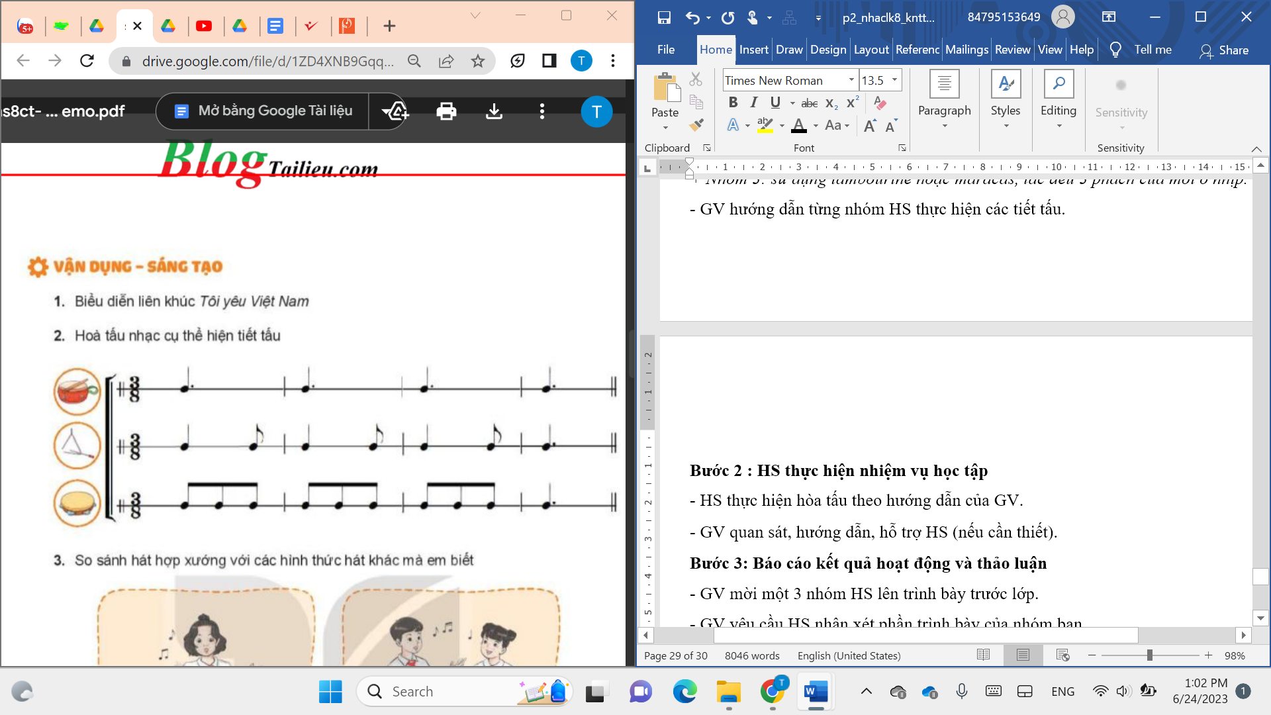
Task: Click the Cut scissors icon
Action: pyautogui.click(x=696, y=79)
